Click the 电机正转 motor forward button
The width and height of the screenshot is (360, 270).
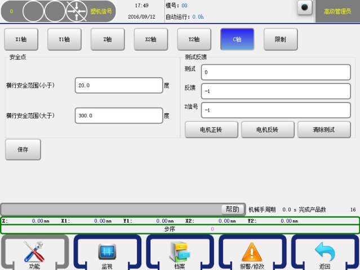(x=211, y=130)
